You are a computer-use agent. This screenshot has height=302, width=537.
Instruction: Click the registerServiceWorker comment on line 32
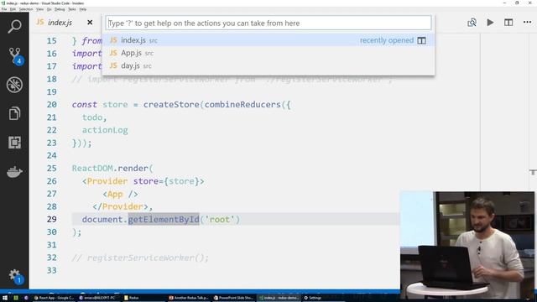[x=140, y=258]
